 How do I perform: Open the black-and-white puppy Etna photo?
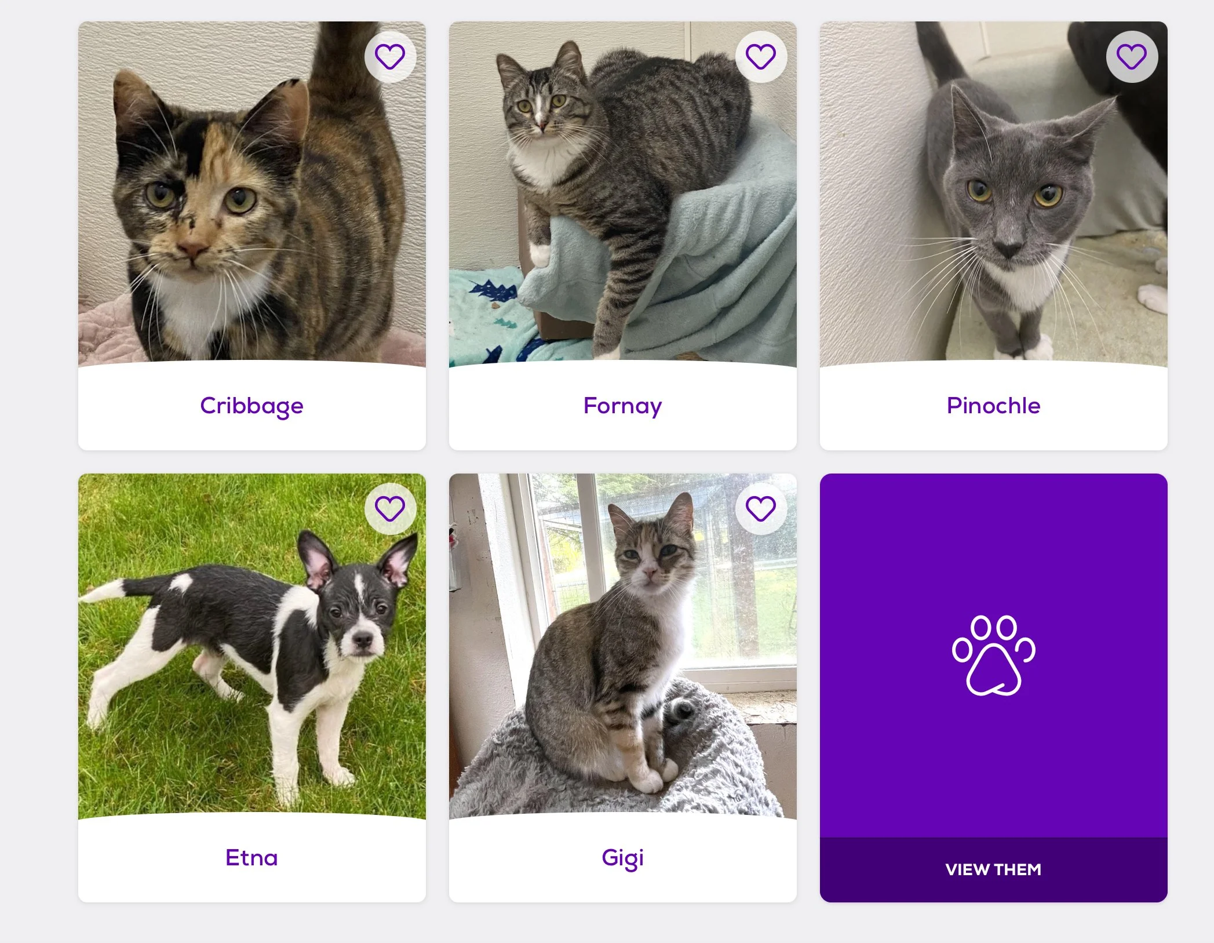[x=251, y=646]
